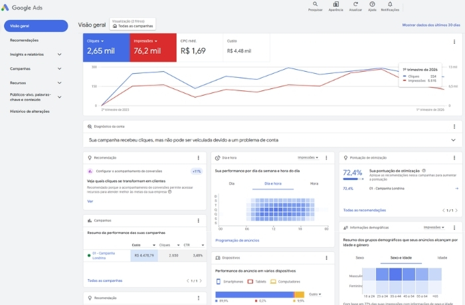Open the Todas as campanhas view filter
Image resolution: width=465 pixels, height=305 pixels.
[x=133, y=24]
